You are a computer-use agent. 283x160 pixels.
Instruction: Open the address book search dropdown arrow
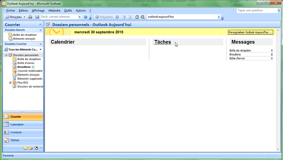80,17
